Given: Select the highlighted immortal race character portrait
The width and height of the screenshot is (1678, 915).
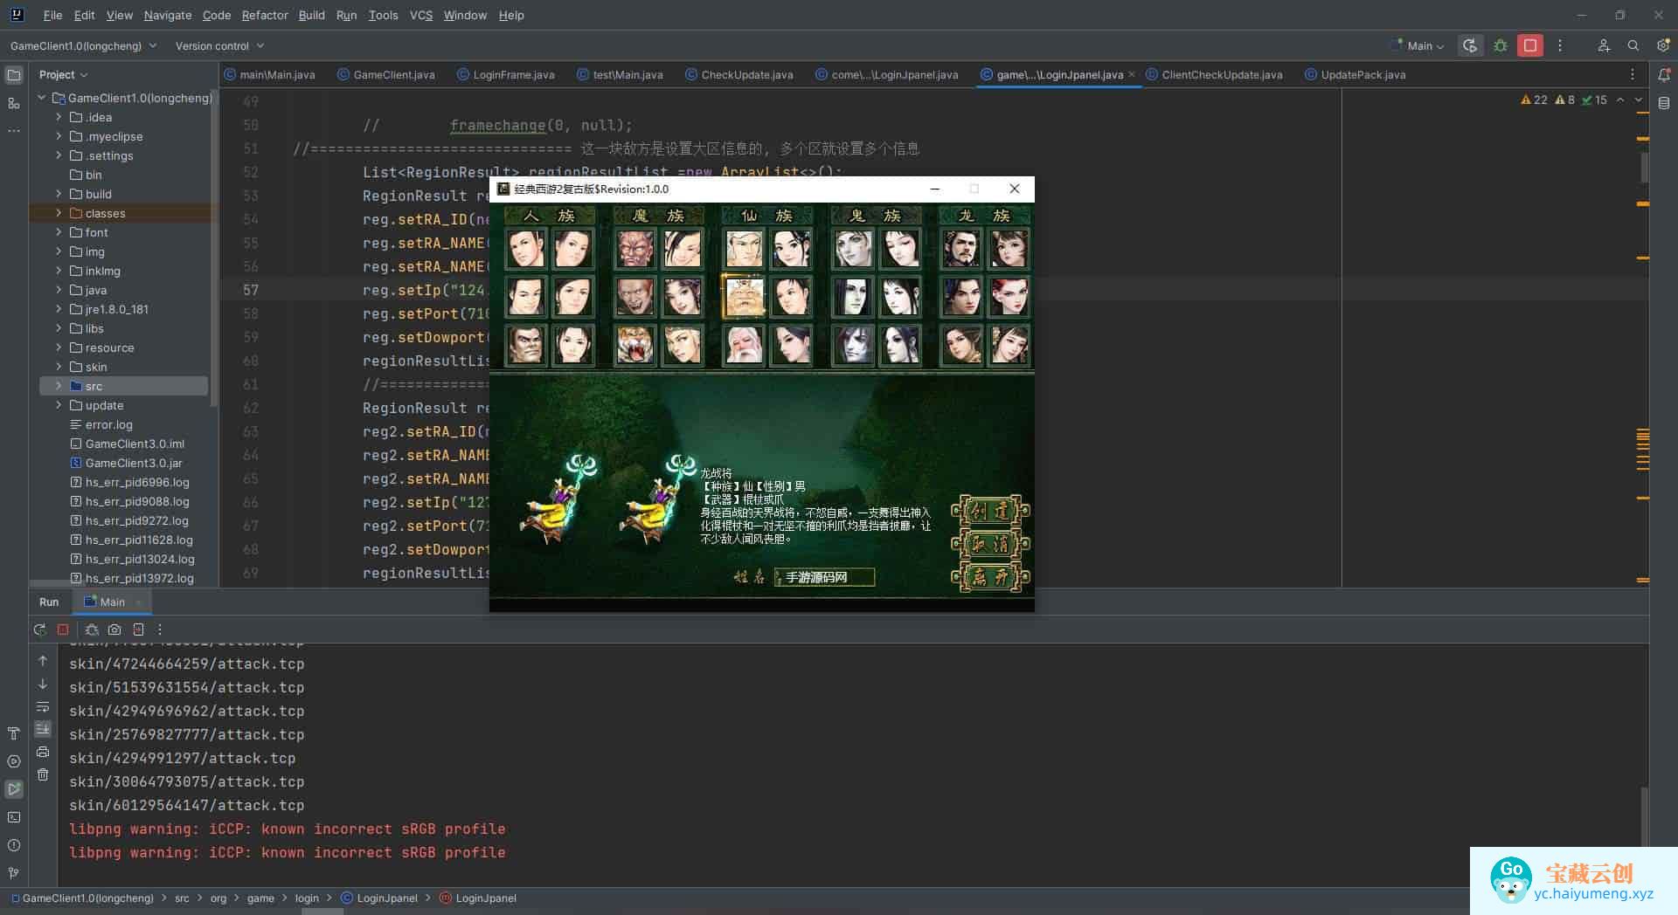Looking at the screenshot, I should tap(744, 297).
